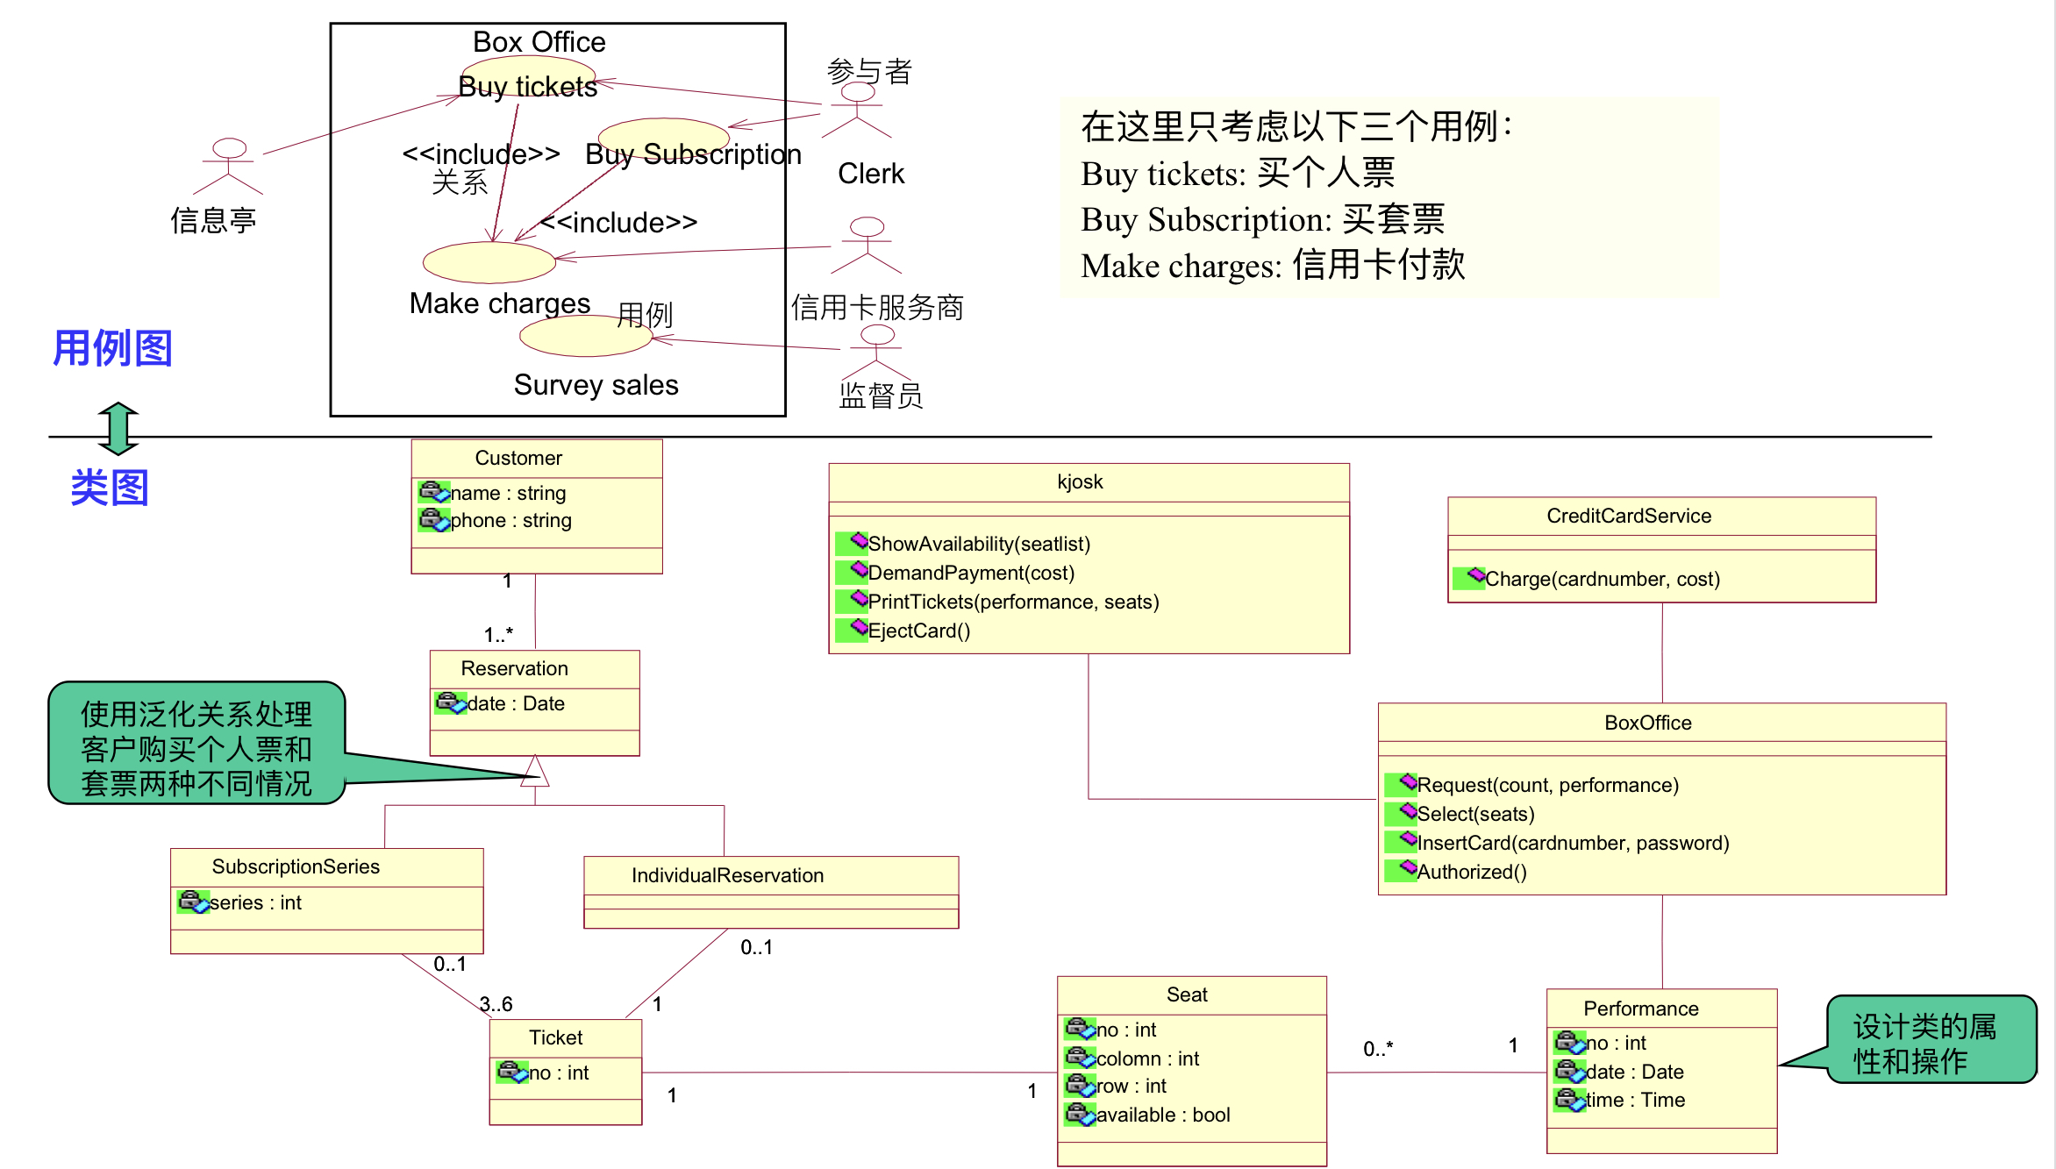Click the attribute icon next to available : bool
The height and width of the screenshot is (1169, 2056).
[x=1081, y=1115]
